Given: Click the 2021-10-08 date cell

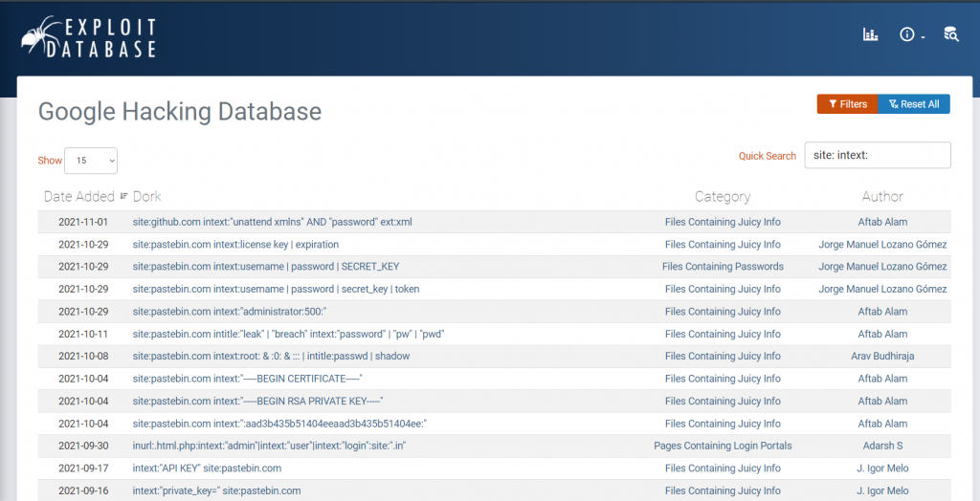Looking at the screenshot, I should click(x=83, y=356).
